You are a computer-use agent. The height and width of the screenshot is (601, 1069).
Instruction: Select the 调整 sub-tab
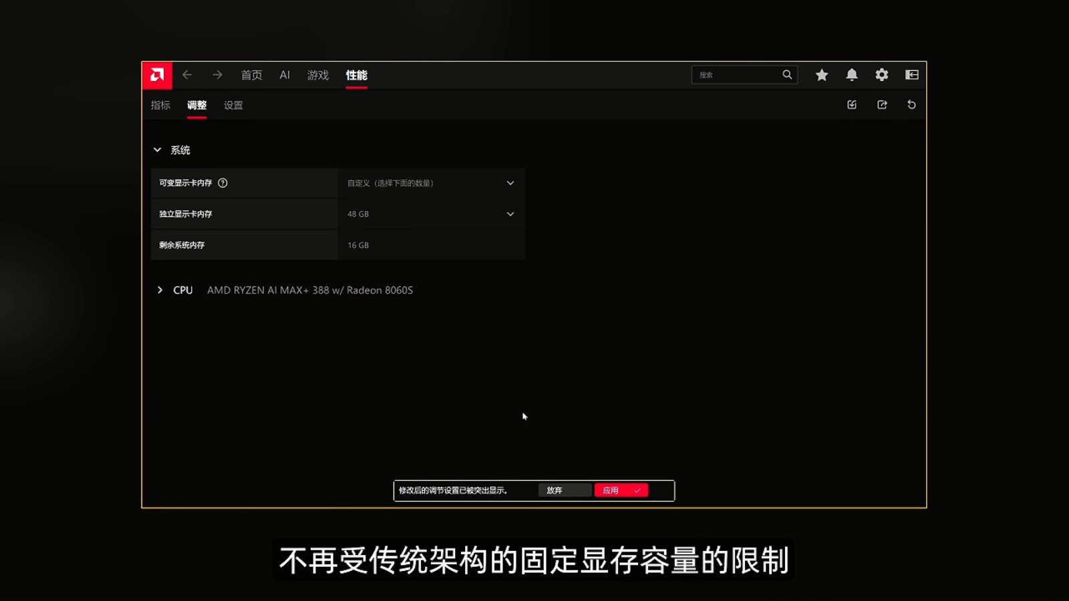(x=197, y=106)
